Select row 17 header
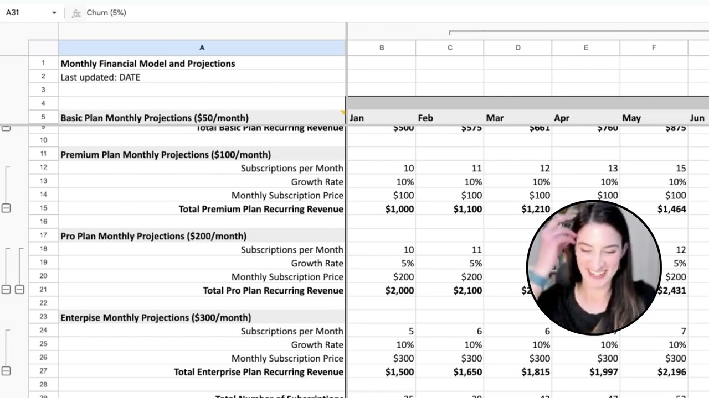This screenshot has height=398, width=709. pyautogui.click(x=43, y=235)
